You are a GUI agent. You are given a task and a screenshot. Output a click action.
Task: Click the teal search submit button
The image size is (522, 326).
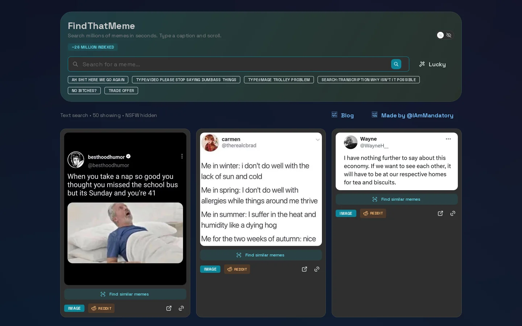(396, 64)
